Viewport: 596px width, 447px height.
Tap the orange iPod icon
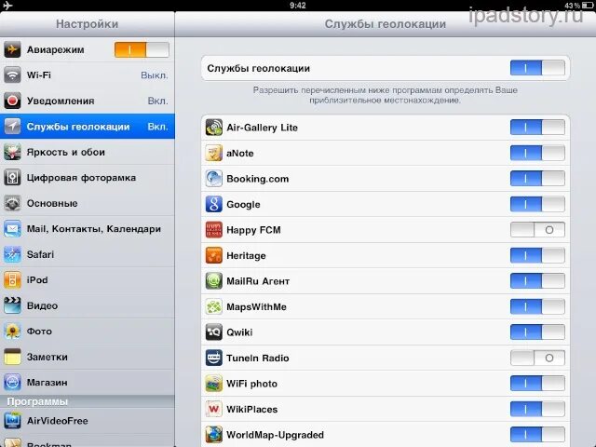point(12,280)
